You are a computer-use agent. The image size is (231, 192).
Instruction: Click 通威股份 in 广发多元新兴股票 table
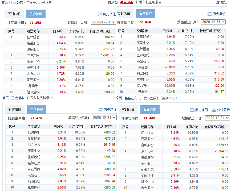point(33,49)
